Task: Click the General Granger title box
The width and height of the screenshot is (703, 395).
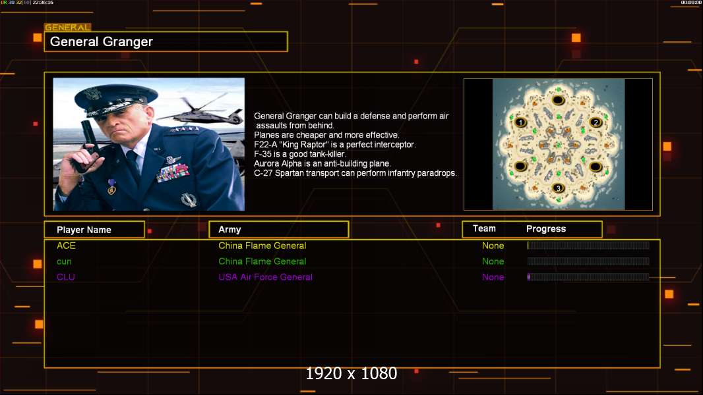Action: coord(166,41)
